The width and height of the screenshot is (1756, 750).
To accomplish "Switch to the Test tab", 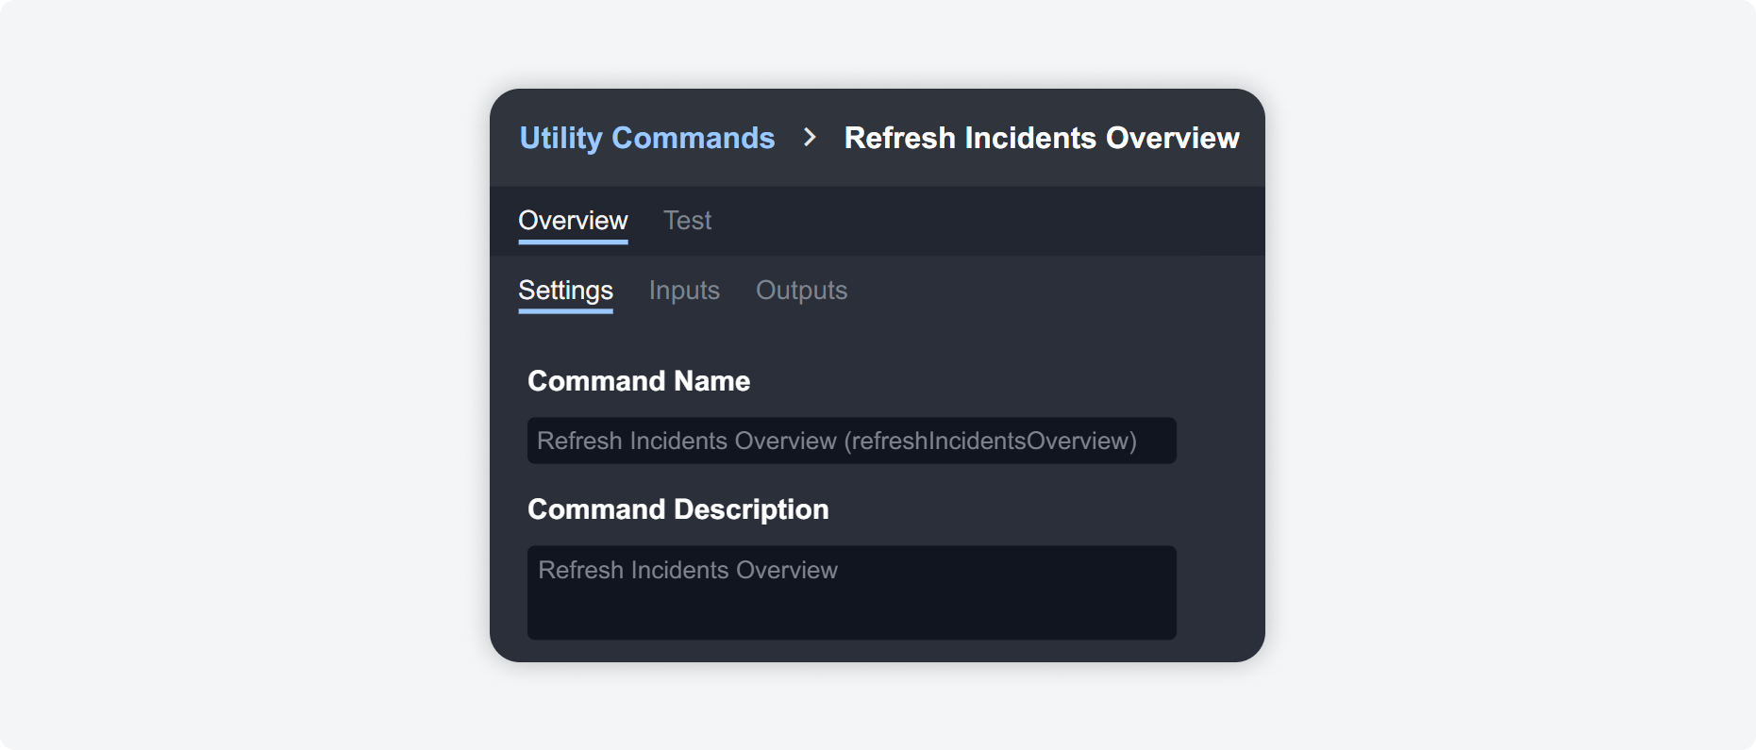I will (687, 220).
